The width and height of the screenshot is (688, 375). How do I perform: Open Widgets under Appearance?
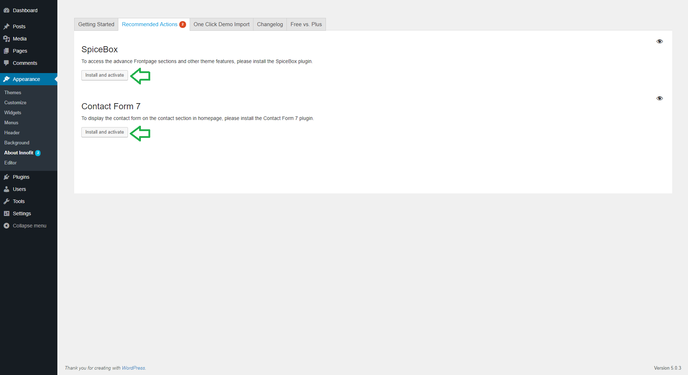pyautogui.click(x=29, y=112)
